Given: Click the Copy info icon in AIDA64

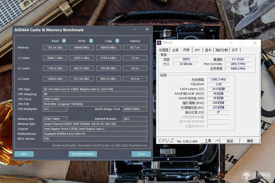Looking at the screenshot, I should click(117, 41).
